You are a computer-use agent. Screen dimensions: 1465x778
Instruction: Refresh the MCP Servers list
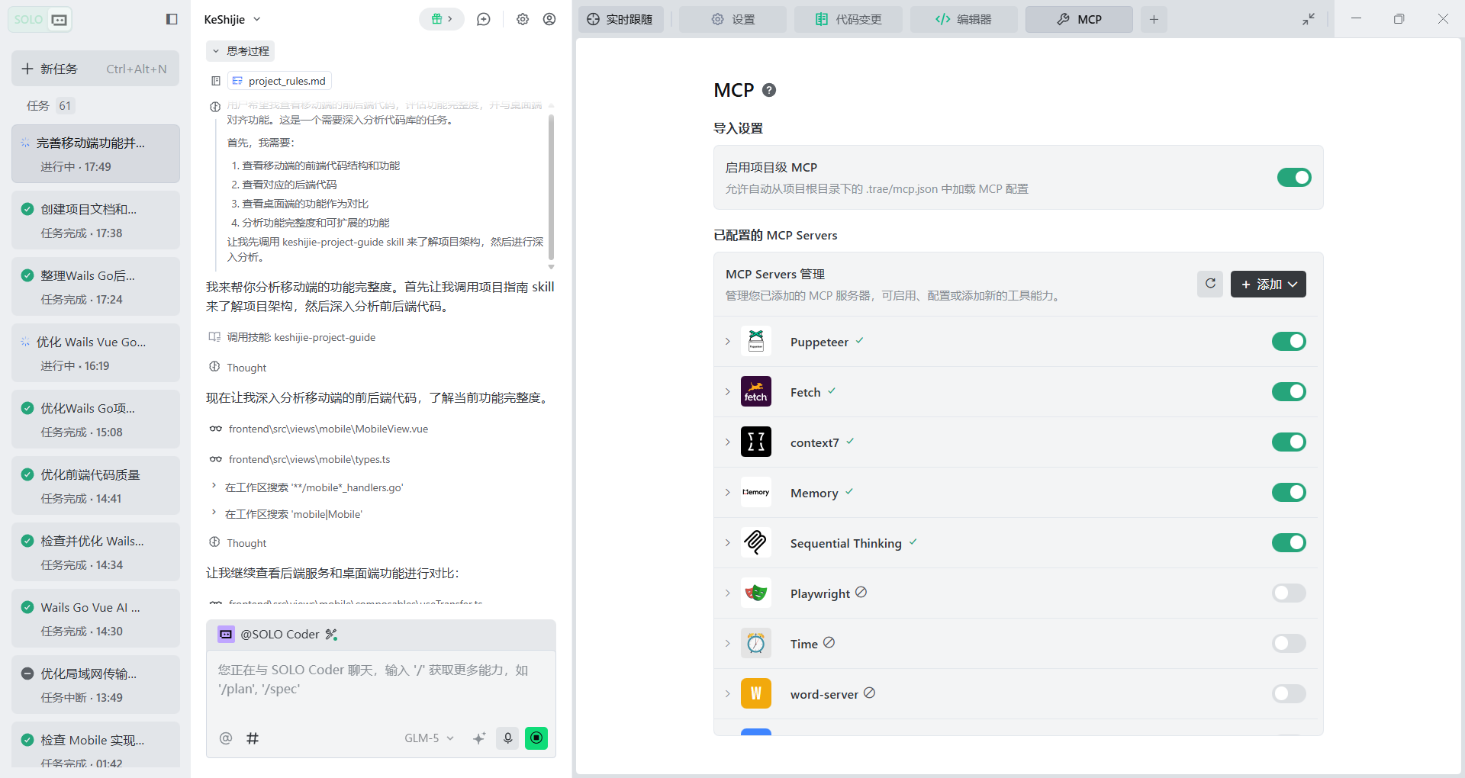coord(1210,284)
